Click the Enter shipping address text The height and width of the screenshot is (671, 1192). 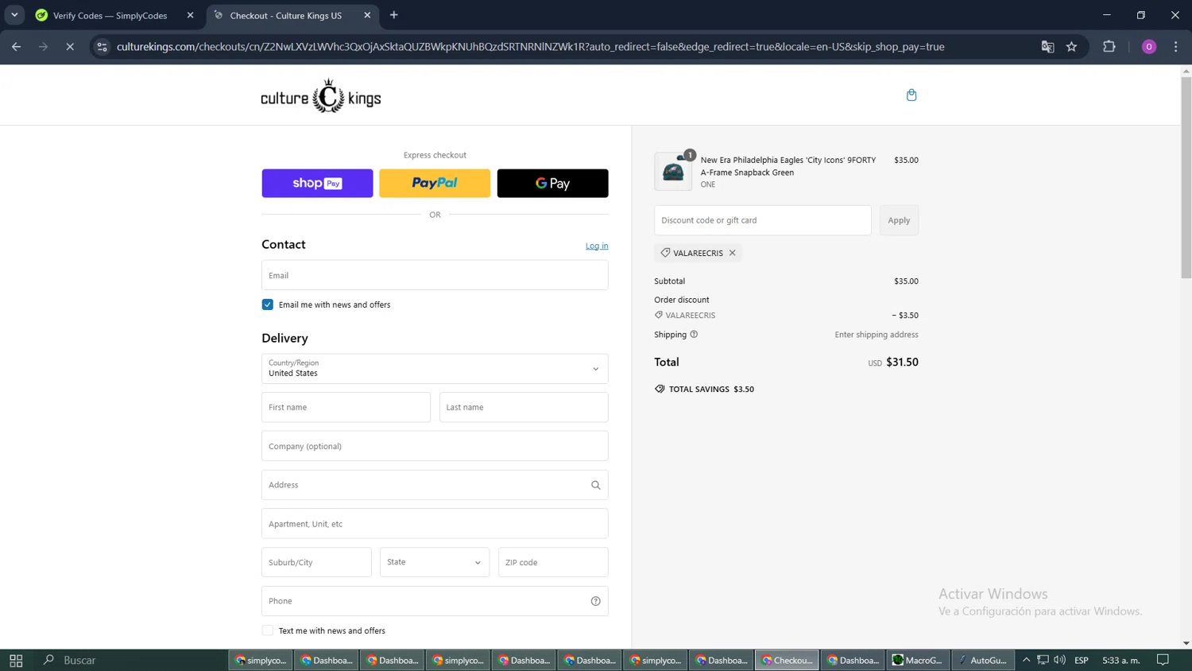pos(877,335)
